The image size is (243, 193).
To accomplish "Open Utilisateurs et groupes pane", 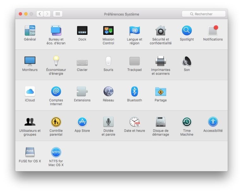I will pyautogui.click(x=30, y=122).
